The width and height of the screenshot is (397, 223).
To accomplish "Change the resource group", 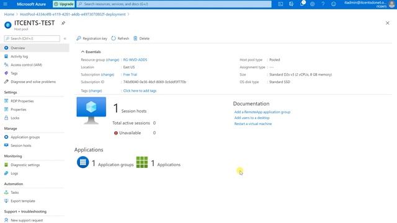I will 112,60.
